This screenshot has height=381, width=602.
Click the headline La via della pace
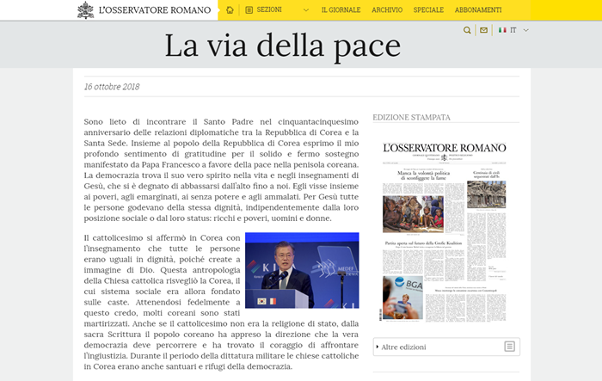(283, 46)
